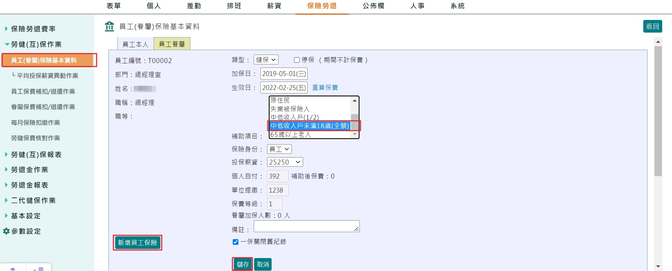Select 失業被保險人 in subsidy list
672x271 pixels.
[310, 109]
